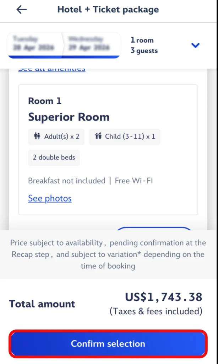Tap the '2 double beds' chip
Screen dimensions: 218x364
[x=54, y=157]
